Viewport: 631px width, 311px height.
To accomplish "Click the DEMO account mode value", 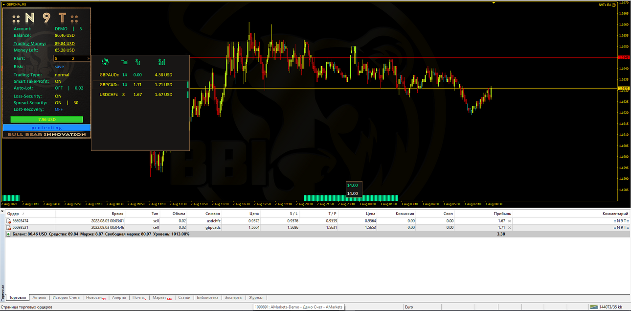I will (61, 29).
